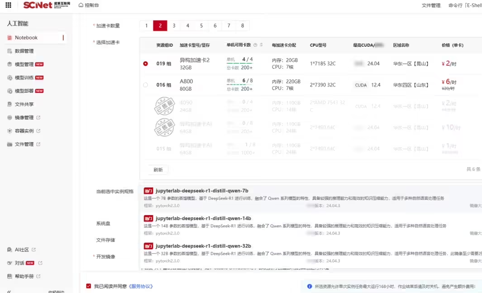
Task: Click 内存: 220GB allocation cell
Action: pyautogui.click(x=286, y=82)
